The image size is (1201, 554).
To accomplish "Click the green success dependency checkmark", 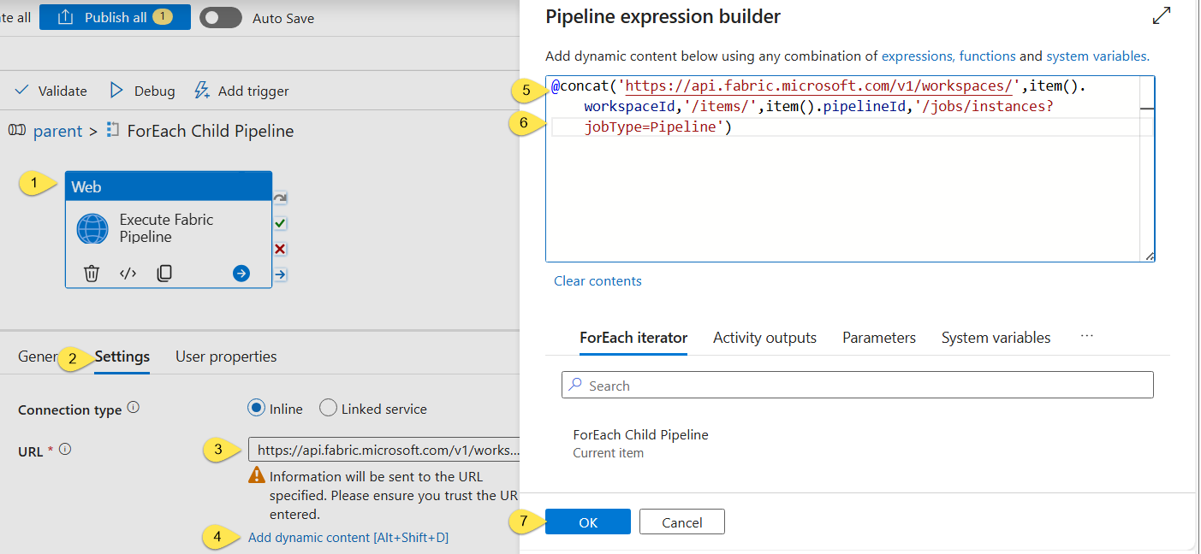I will [280, 224].
